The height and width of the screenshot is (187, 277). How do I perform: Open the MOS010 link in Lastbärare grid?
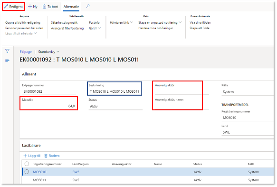point(39,172)
